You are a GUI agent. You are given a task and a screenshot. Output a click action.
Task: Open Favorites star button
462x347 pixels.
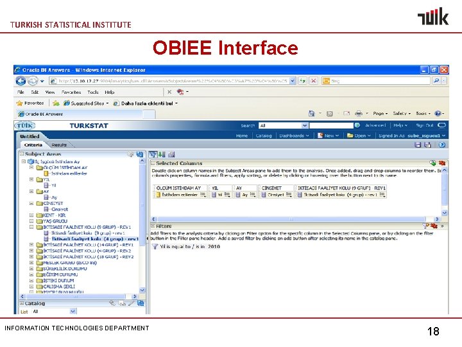click(x=30, y=103)
